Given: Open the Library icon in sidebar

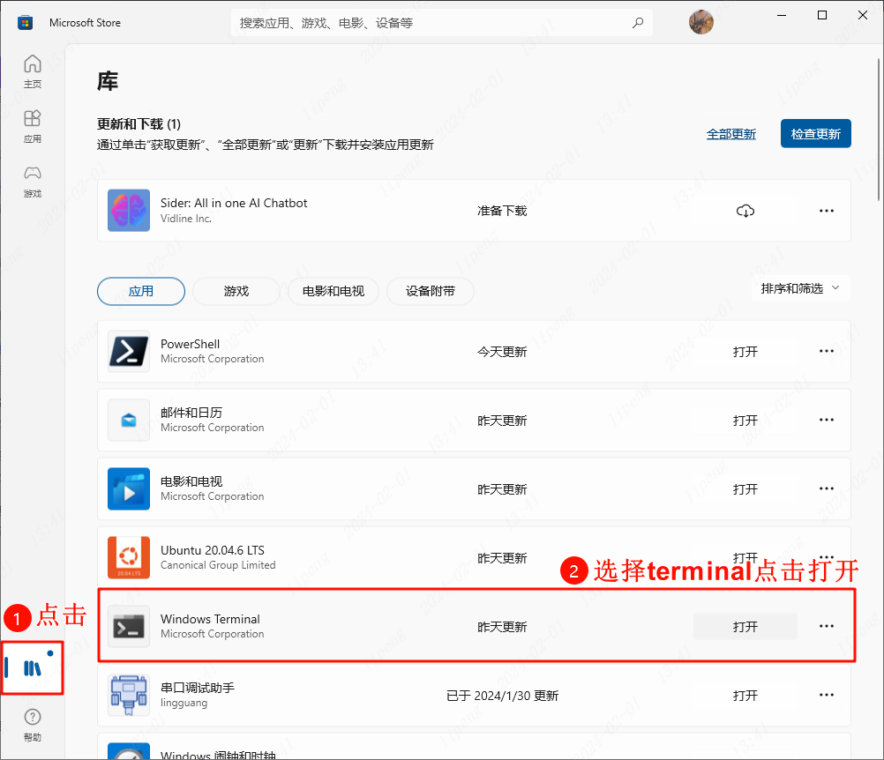Looking at the screenshot, I should 33,668.
